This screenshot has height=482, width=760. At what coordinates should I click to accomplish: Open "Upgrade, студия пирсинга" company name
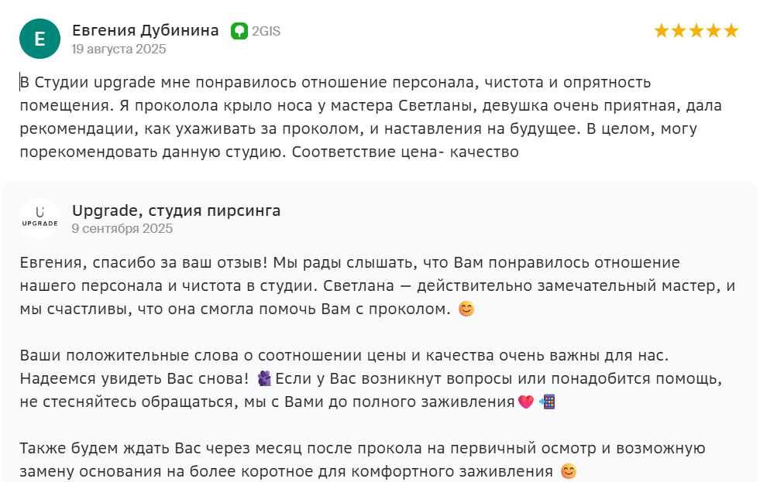pyautogui.click(x=176, y=210)
